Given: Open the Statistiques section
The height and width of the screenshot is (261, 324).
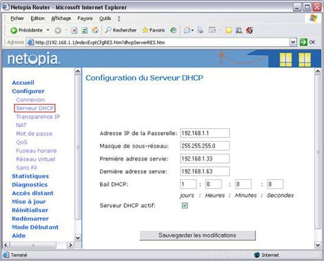Looking at the screenshot, I should coord(30,176).
